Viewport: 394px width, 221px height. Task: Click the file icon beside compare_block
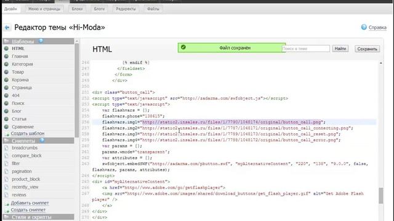[7, 155]
